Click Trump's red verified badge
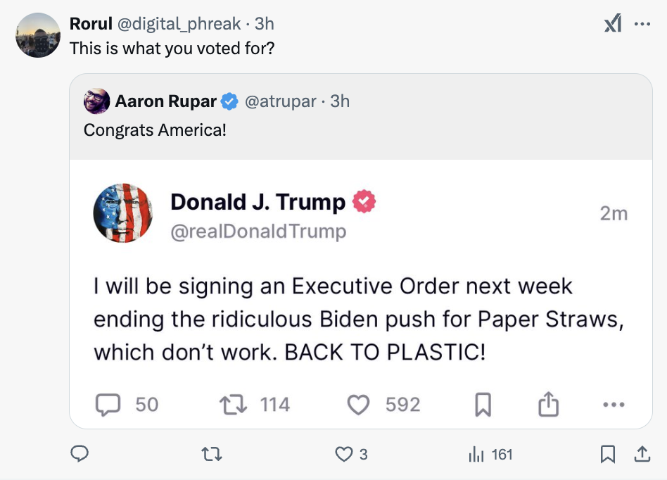The image size is (667, 480). coord(362,201)
